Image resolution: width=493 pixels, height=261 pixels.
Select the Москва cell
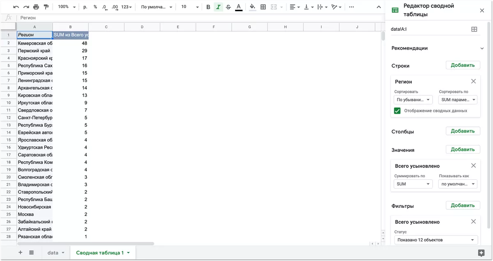click(x=35, y=214)
